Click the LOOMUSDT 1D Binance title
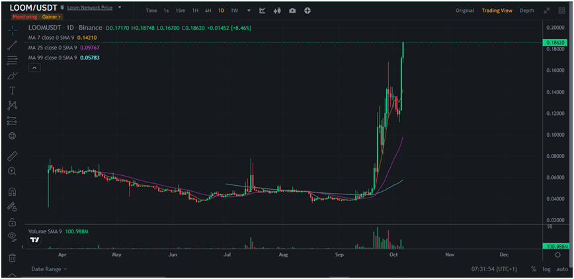This screenshot has height=279, width=574. point(65,28)
